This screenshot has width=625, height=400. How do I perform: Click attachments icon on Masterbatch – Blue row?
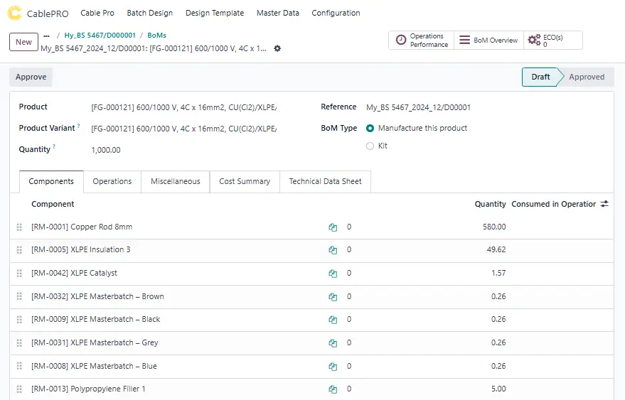(333, 366)
